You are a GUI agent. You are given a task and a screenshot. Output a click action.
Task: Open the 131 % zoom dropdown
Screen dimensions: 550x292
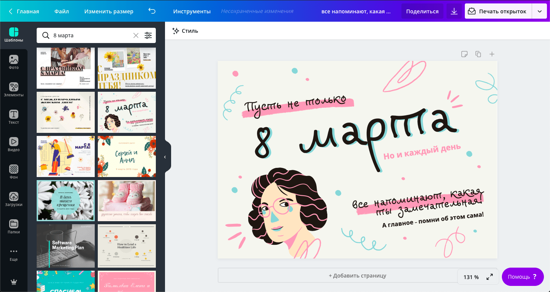pyautogui.click(x=471, y=277)
